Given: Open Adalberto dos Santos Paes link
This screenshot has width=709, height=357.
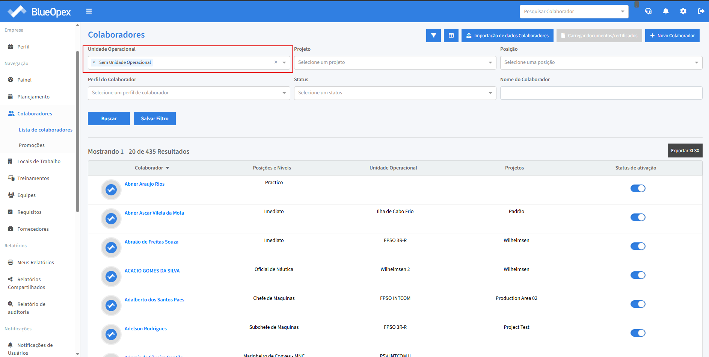Looking at the screenshot, I should tap(154, 300).
